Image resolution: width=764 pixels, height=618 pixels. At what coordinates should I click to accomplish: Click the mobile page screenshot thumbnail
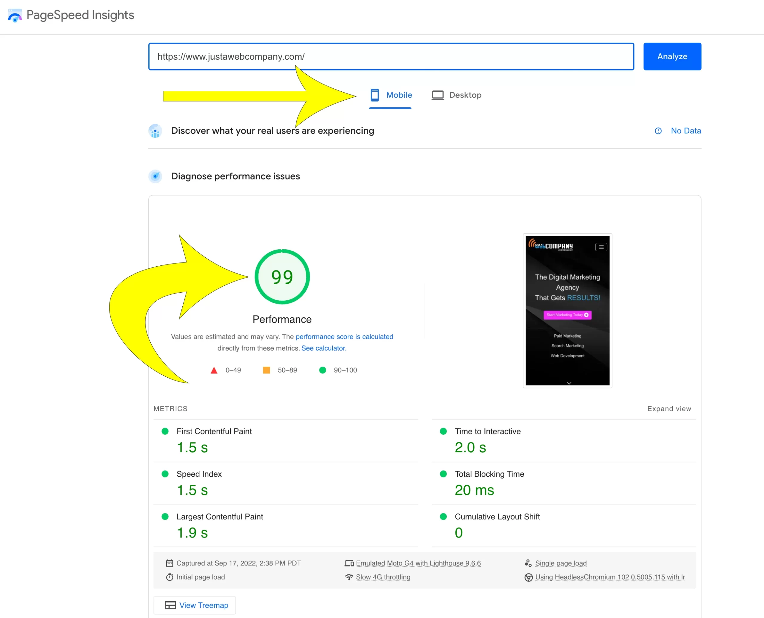pos(567,310)
